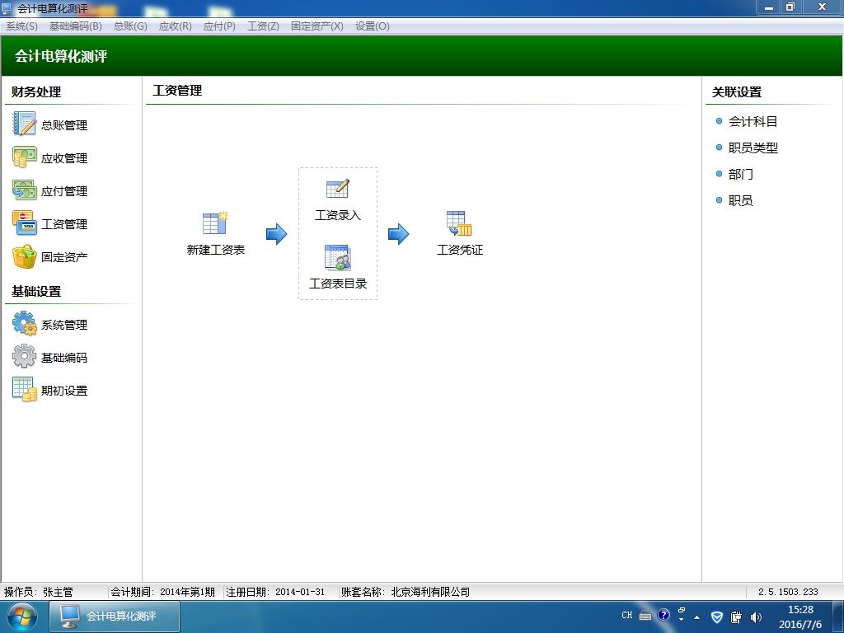Minimize the application window
The image size is (844, 633).
[769, 7]
